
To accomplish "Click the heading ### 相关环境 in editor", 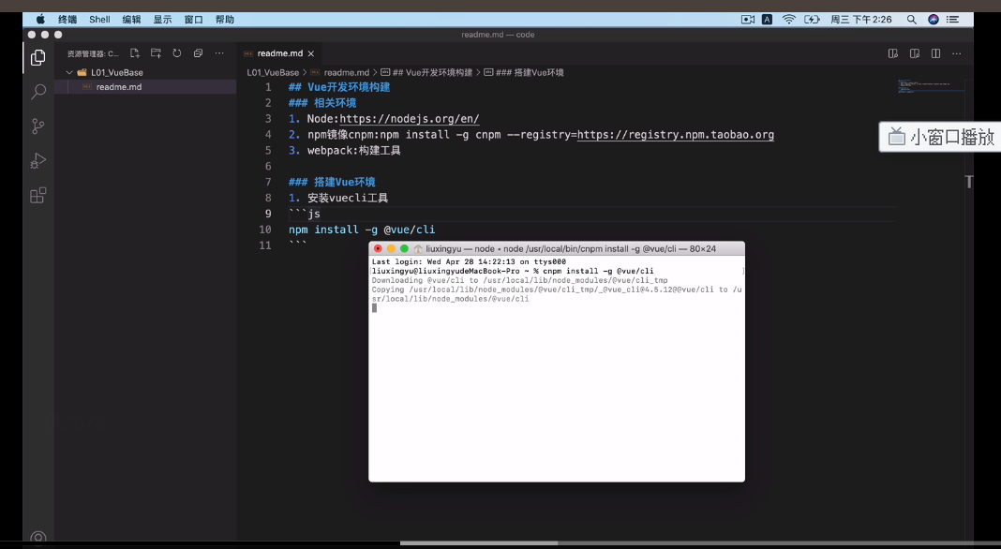I will click(x=322, y=103).
